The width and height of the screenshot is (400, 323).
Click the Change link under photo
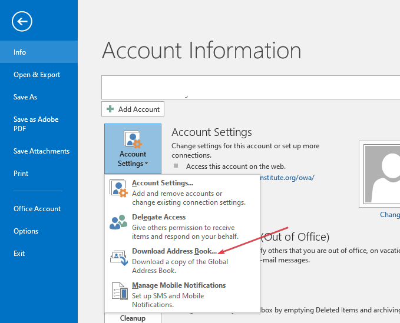pyautogui.click(x=390, y=215)
